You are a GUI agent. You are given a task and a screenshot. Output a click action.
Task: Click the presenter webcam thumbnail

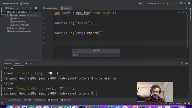tap(155, 92)
